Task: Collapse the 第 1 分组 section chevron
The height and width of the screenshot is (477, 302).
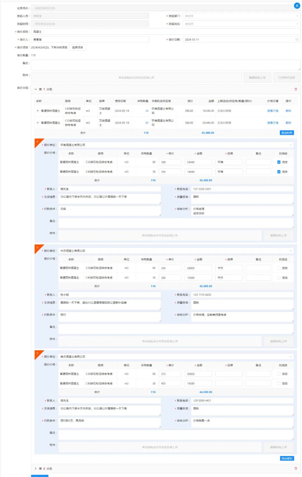Action: coord(36,89)
